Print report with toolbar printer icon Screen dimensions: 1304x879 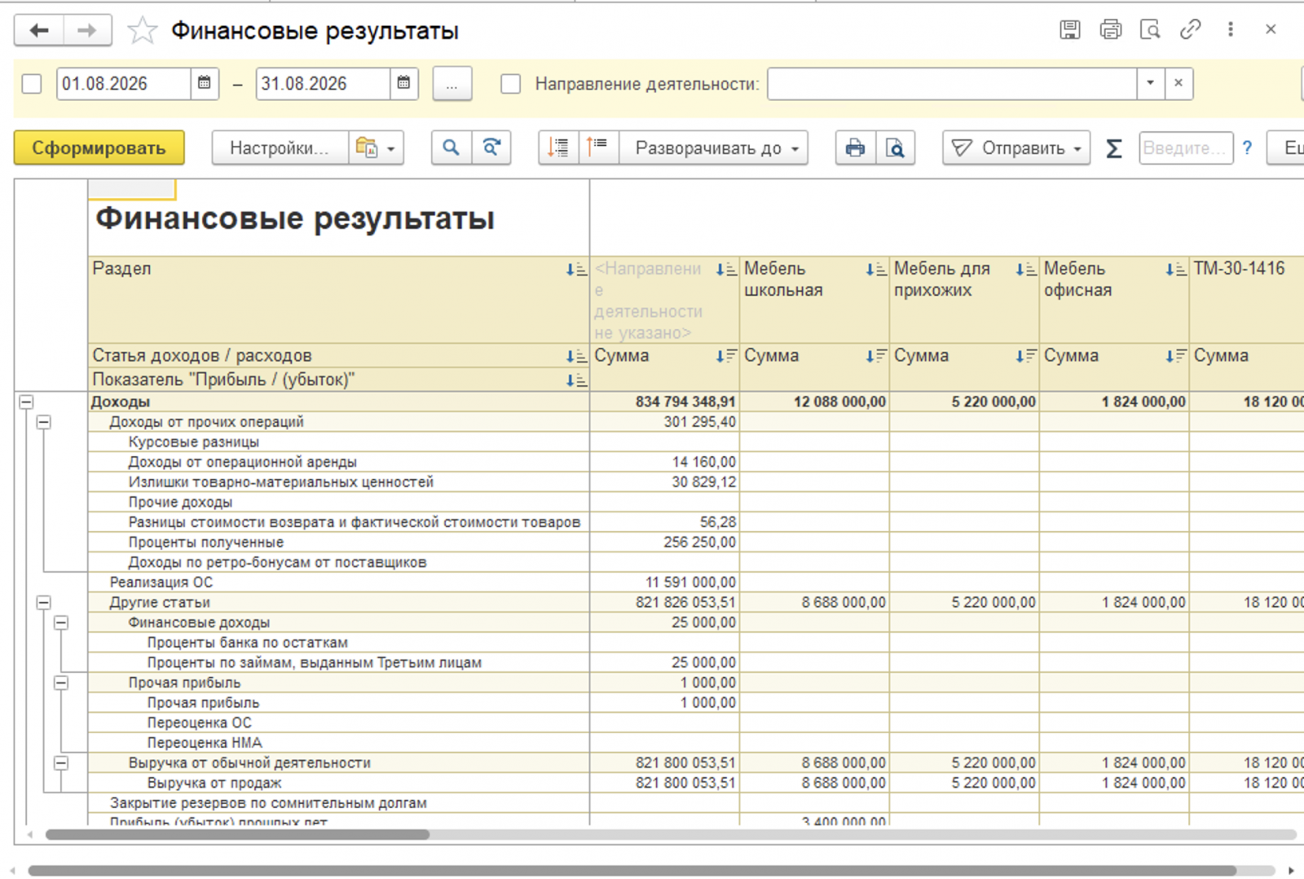(855, 147)
